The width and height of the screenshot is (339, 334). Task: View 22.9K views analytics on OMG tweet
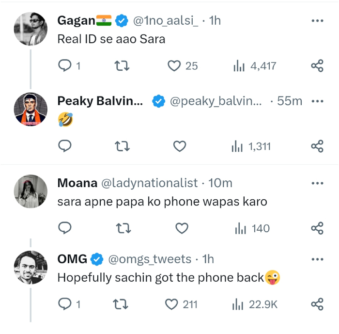pos(255,304)
